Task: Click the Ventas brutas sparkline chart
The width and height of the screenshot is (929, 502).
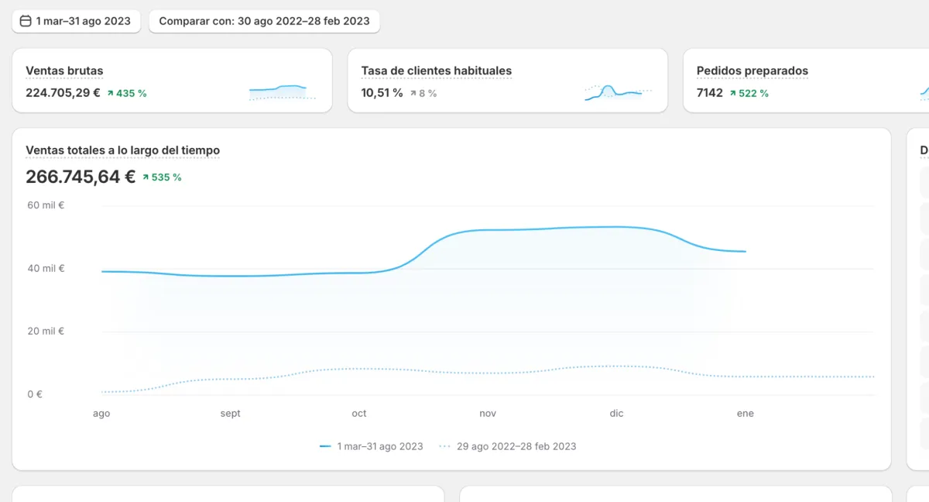Action: click(283, 92)
